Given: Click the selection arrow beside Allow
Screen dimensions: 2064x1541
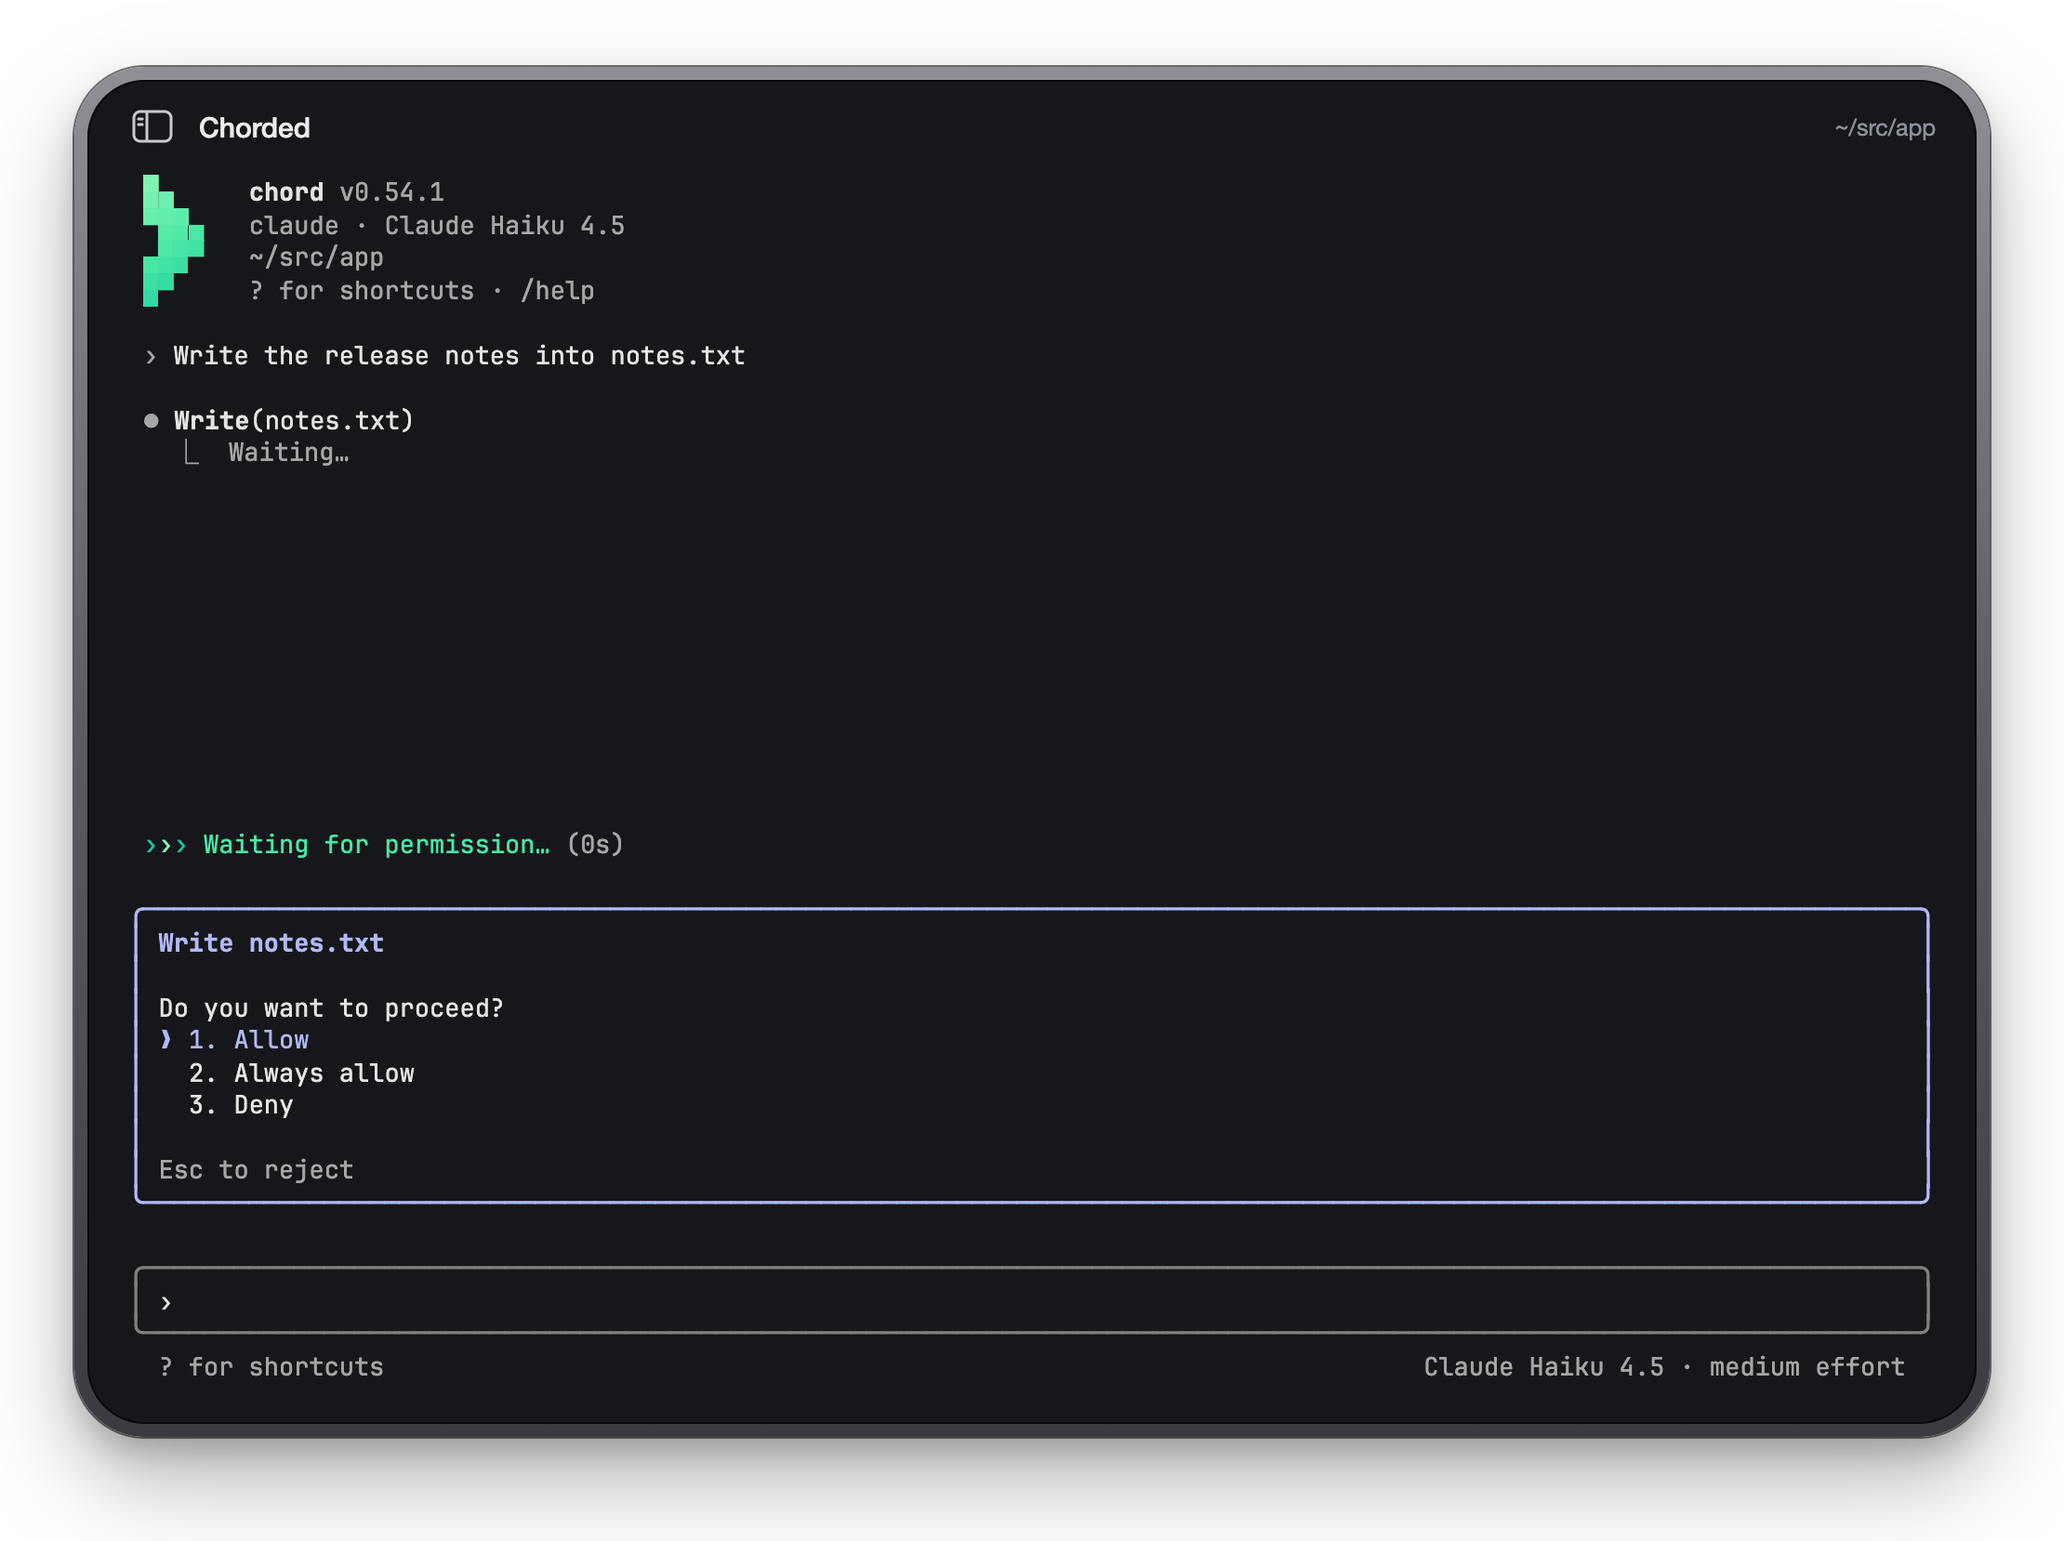Looking at the screenshot, I should point(166,1040).
